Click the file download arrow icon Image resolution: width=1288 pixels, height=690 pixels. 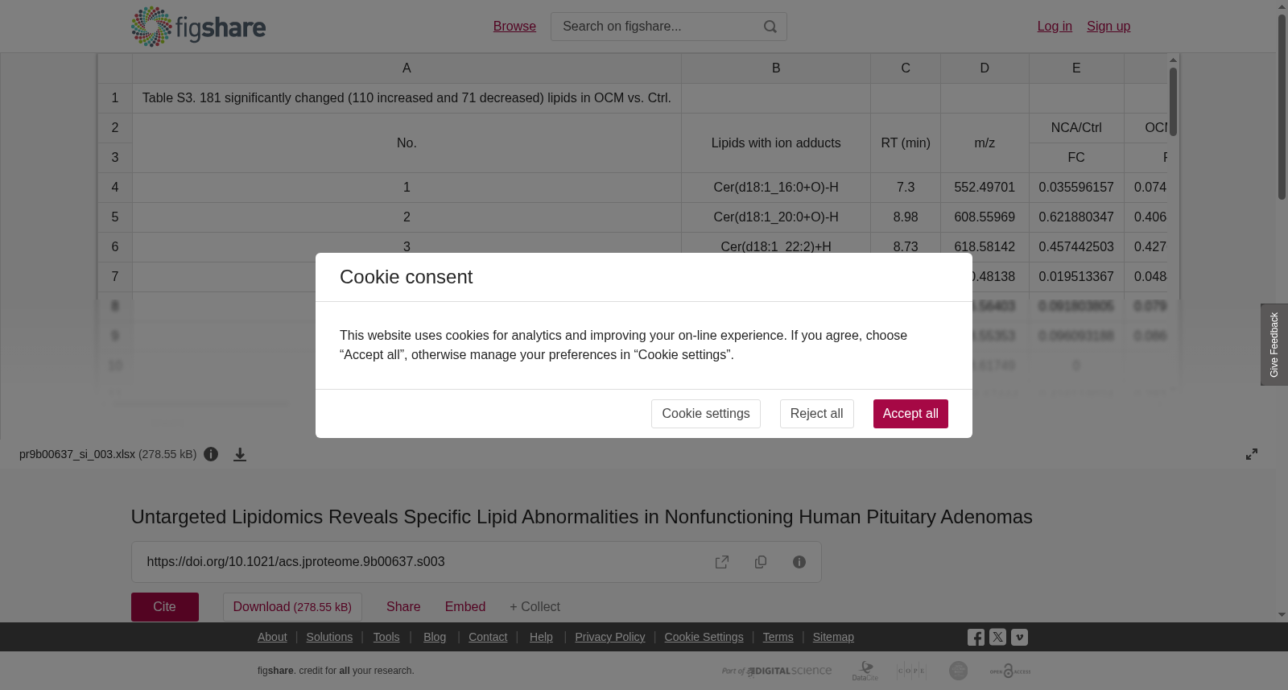pyautogui.click(x=240, y=454)
